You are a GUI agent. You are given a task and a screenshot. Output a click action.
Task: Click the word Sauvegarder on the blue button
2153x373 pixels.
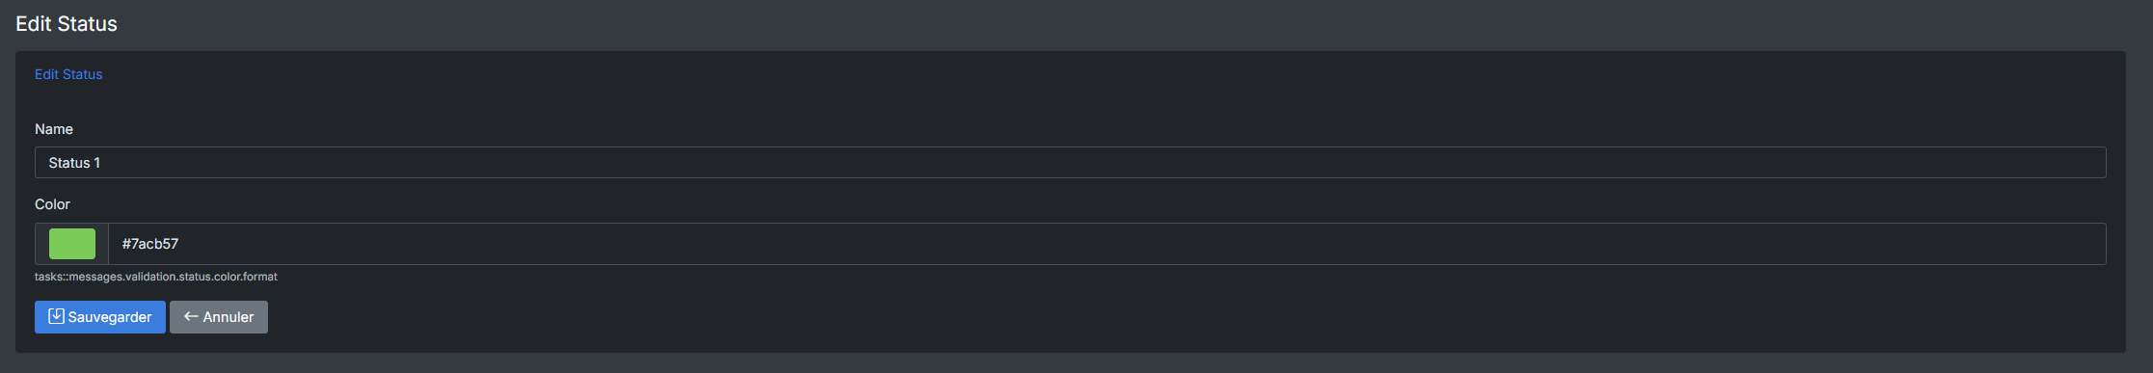pyautogui.click(x=110, y=317)
